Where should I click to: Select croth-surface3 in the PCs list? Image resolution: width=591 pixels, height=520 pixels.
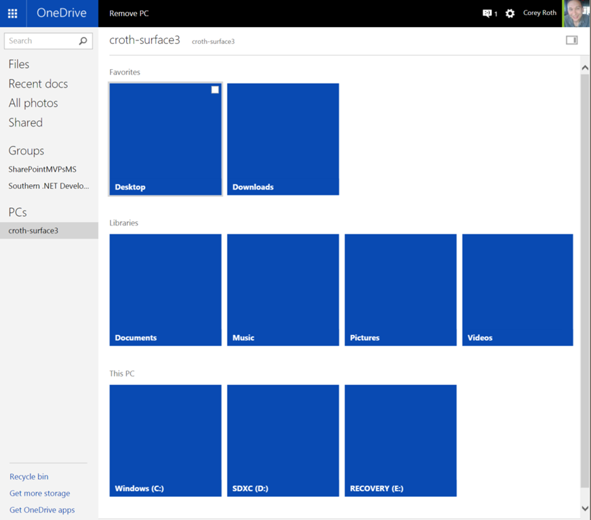(49, 230)
